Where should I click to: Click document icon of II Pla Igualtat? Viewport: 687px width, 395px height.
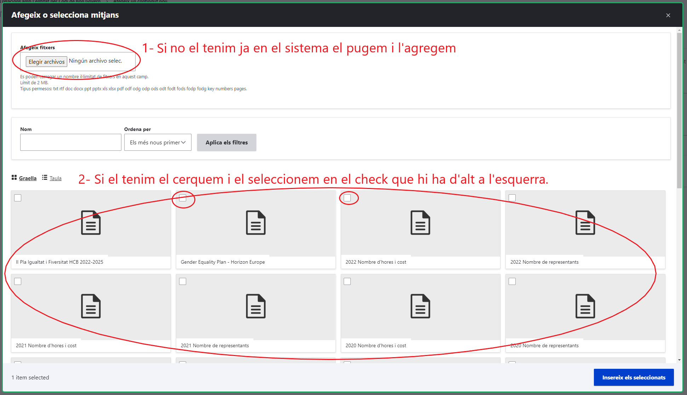[91, 223]
